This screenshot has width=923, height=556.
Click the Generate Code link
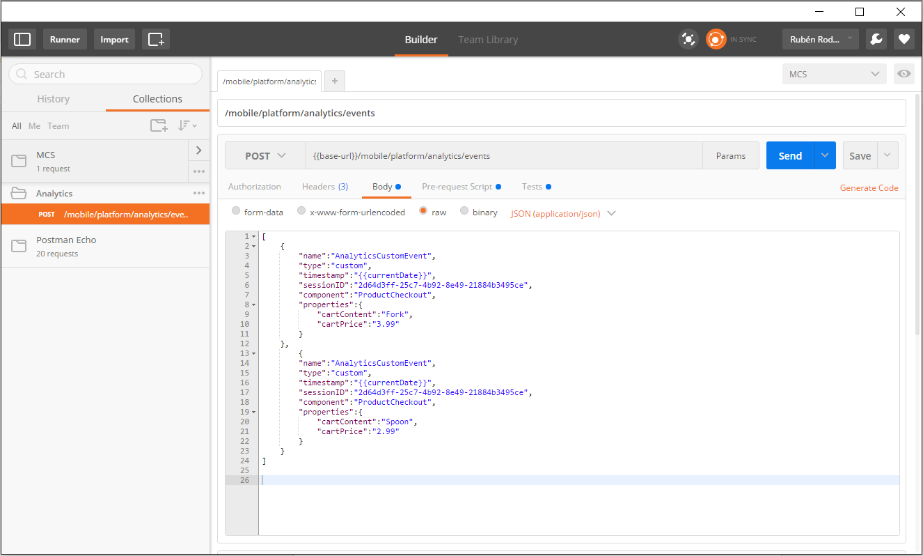click(869, 187)
